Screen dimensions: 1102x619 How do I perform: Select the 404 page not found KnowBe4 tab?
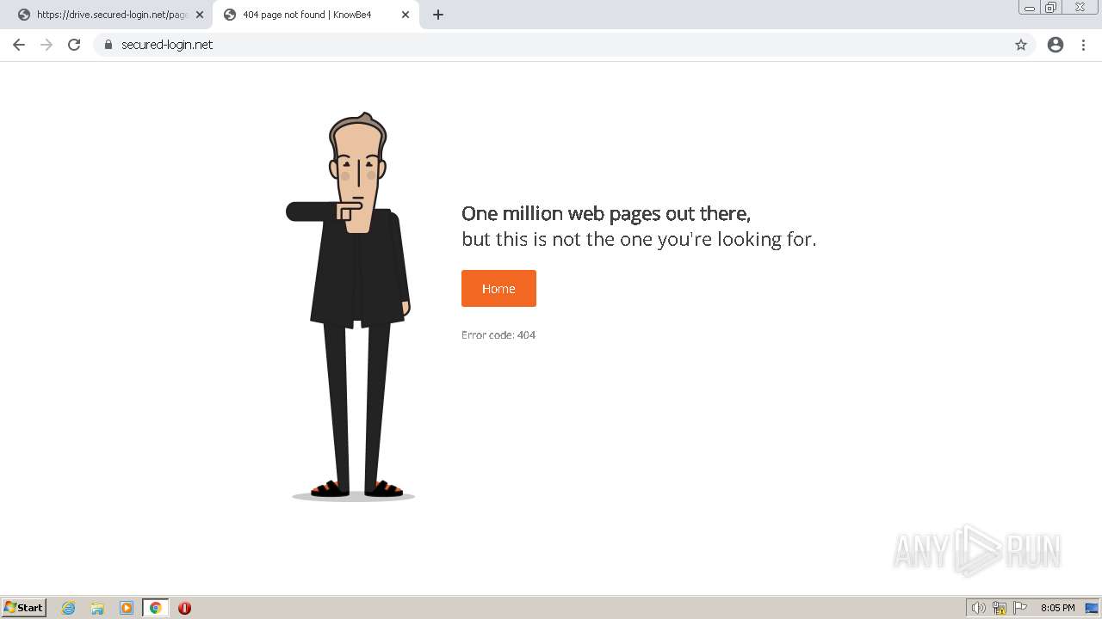(x=315, y=15)
